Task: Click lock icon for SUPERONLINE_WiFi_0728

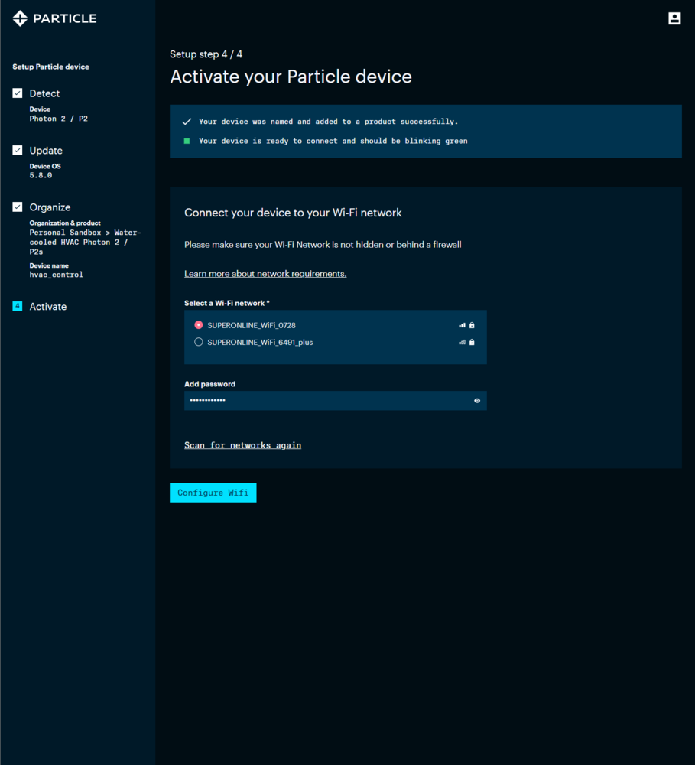Action: [x=472, y=325]
